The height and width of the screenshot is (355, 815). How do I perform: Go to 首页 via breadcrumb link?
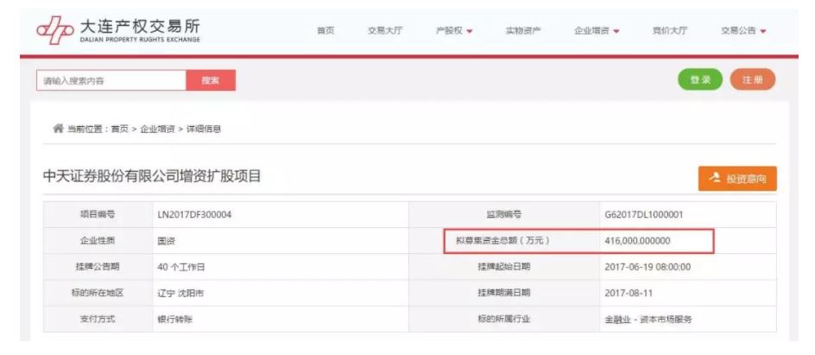pos(119,130)
